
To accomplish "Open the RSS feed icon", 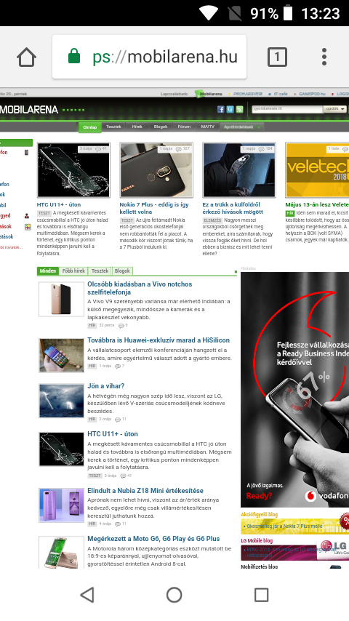I will [239, 110].
